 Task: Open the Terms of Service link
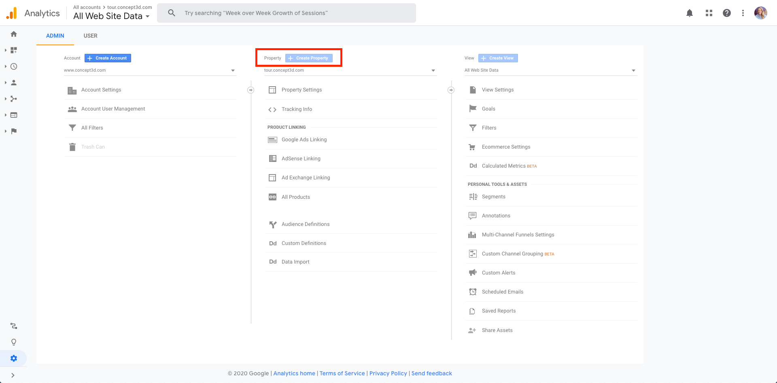[342, 373]
